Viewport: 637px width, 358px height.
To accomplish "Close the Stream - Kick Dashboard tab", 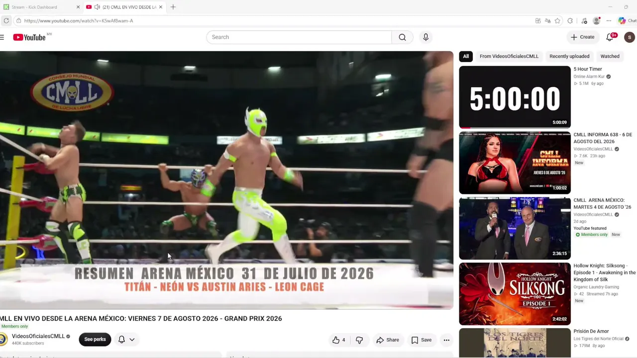I will [x=78, y=7].
